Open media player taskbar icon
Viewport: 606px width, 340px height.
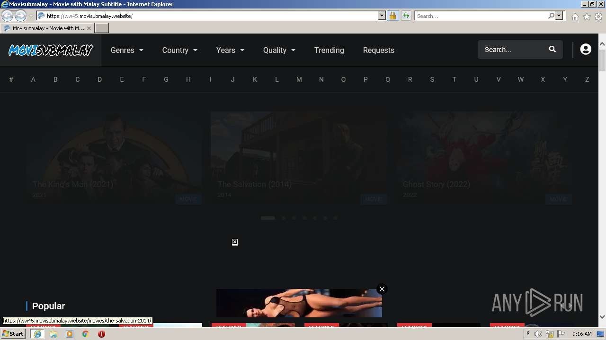[70, 334]
